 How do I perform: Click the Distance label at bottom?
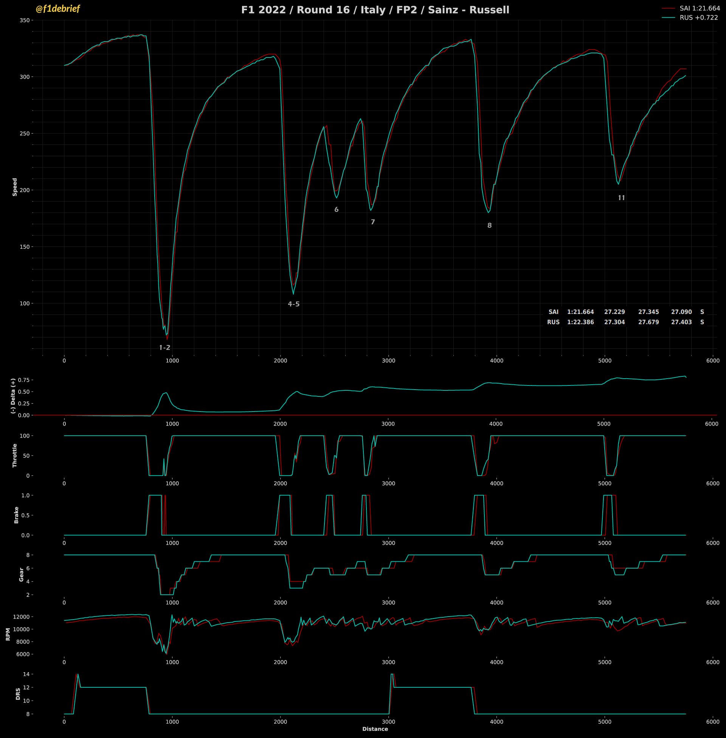click(375, 729)
